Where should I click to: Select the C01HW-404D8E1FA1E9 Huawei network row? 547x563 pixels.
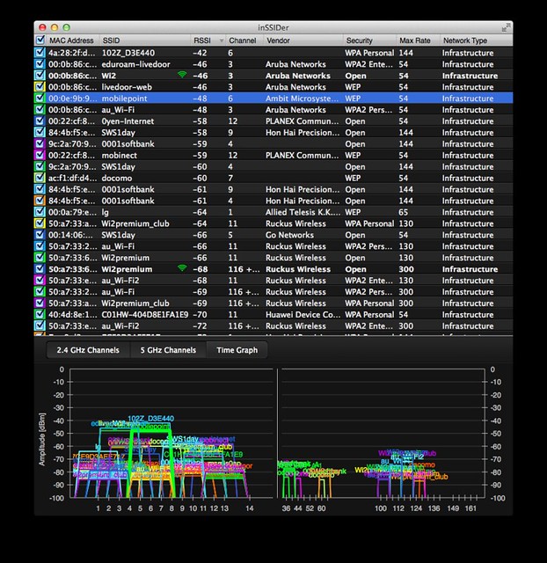point(273,314)
